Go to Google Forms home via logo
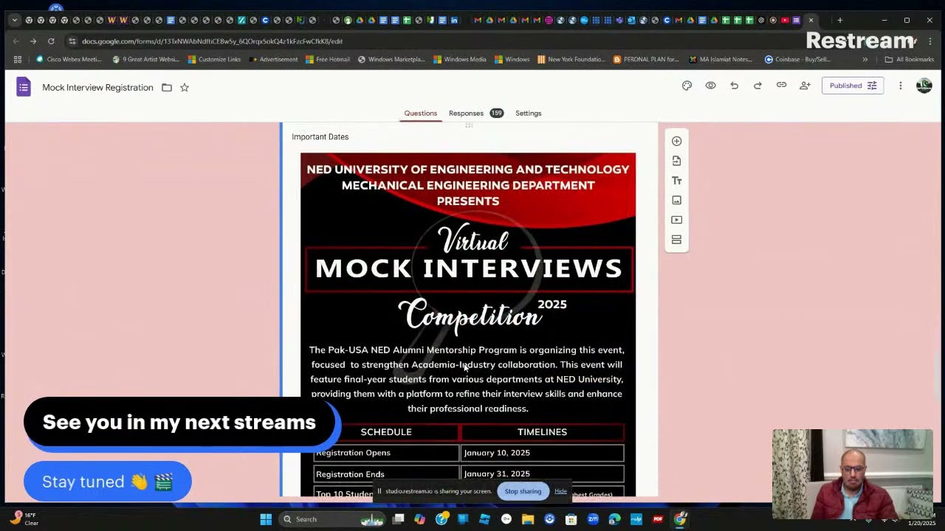Viewport: 945px width, 531px height. tap(24, 87)
